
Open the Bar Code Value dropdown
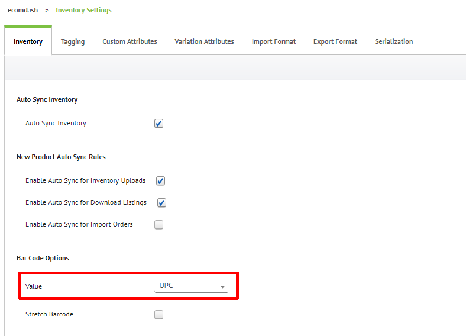point(191,286)
